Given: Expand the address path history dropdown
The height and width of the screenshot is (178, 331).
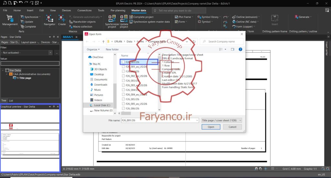Looking at the screenshot, I should 187,42.
